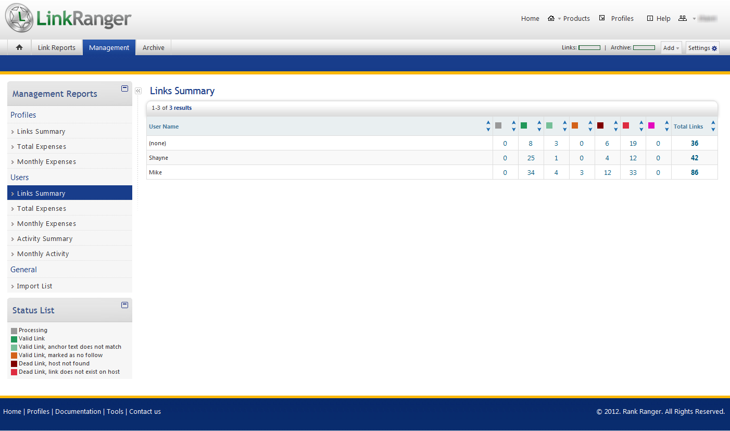Screen dimensions: 730x431
Task: Collapse the Status List panel
Action: point(124,305)
